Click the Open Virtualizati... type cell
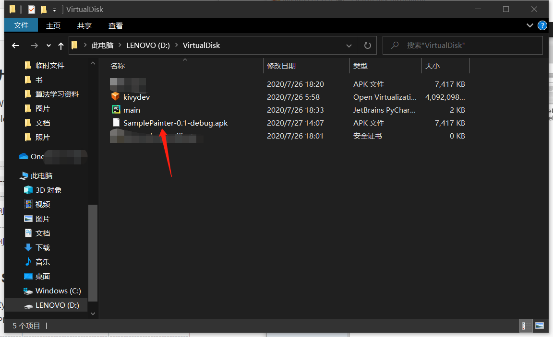 [x=385, y=97]
